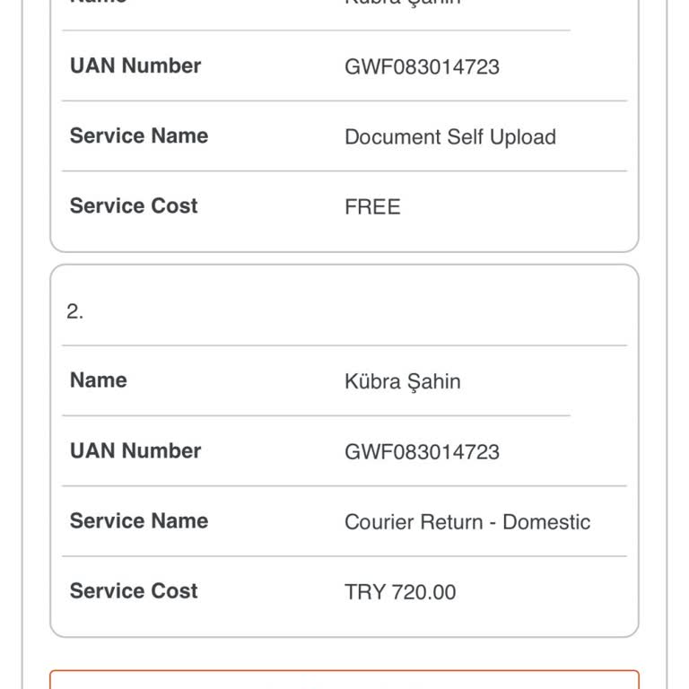The width and height of the screenshot is (689, 689).
Task: Click the Service Cost label beside FREE
Action: (134, 205)
